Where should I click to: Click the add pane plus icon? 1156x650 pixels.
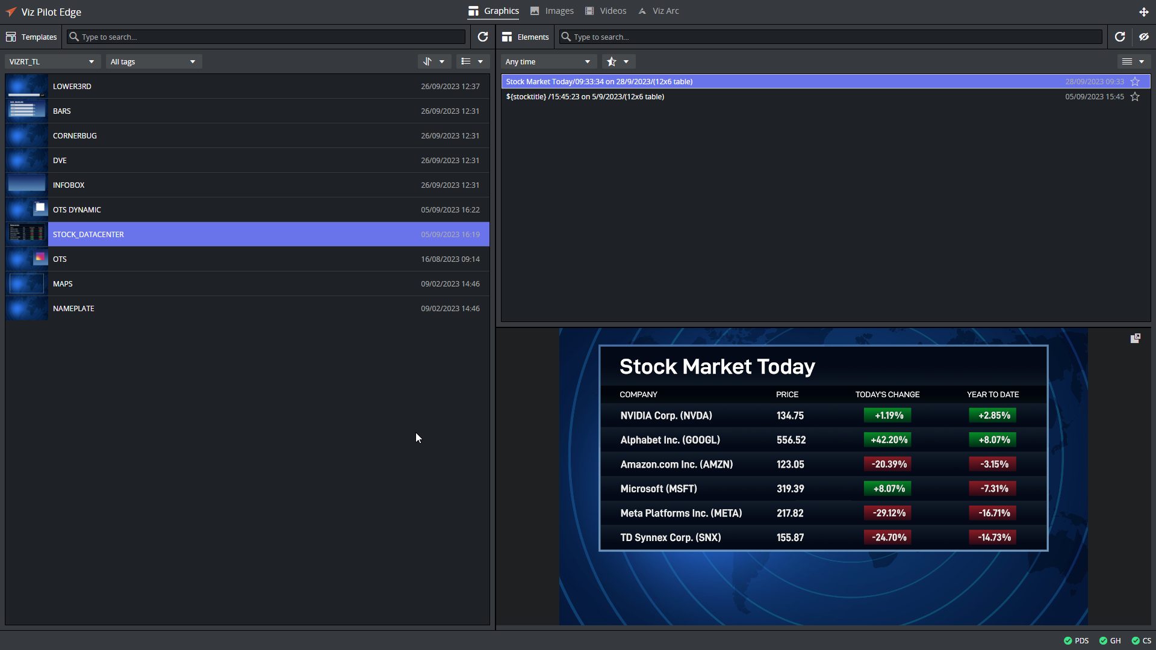[x=1143, y=11]
